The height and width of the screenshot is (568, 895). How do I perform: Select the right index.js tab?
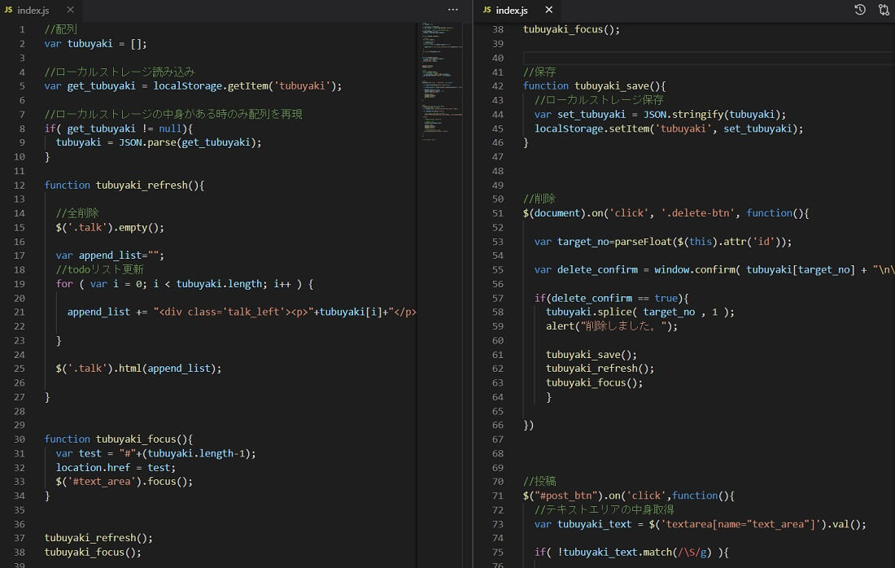click(512, 11)
